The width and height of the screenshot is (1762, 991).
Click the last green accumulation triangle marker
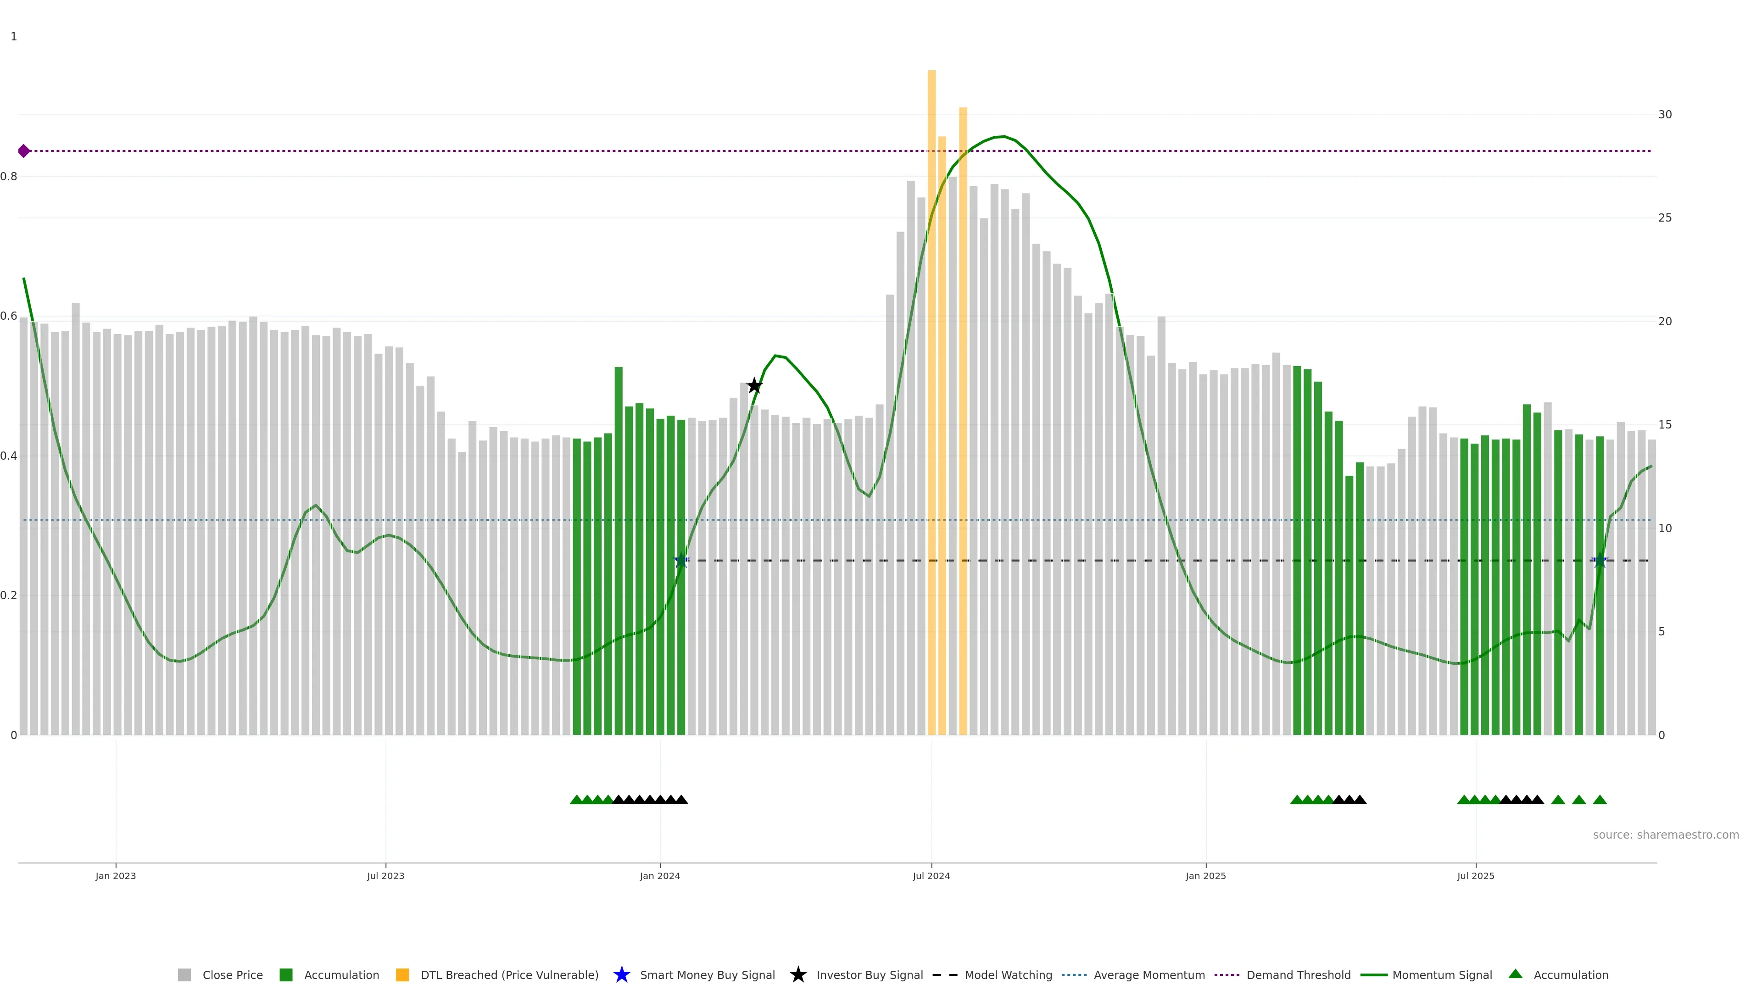point(1599,800)
